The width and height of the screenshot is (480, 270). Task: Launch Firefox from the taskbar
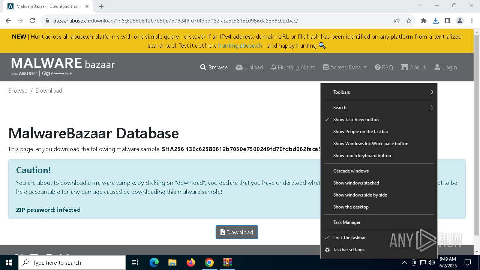click(x=191, y=262)
